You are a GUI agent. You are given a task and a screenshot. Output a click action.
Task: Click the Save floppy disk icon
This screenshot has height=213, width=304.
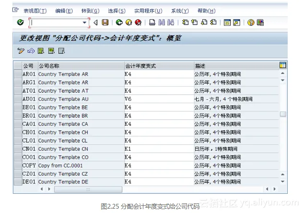coord(105,23)
